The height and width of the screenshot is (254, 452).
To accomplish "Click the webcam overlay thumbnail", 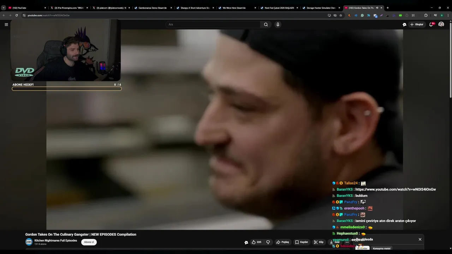I will (66, 50).
